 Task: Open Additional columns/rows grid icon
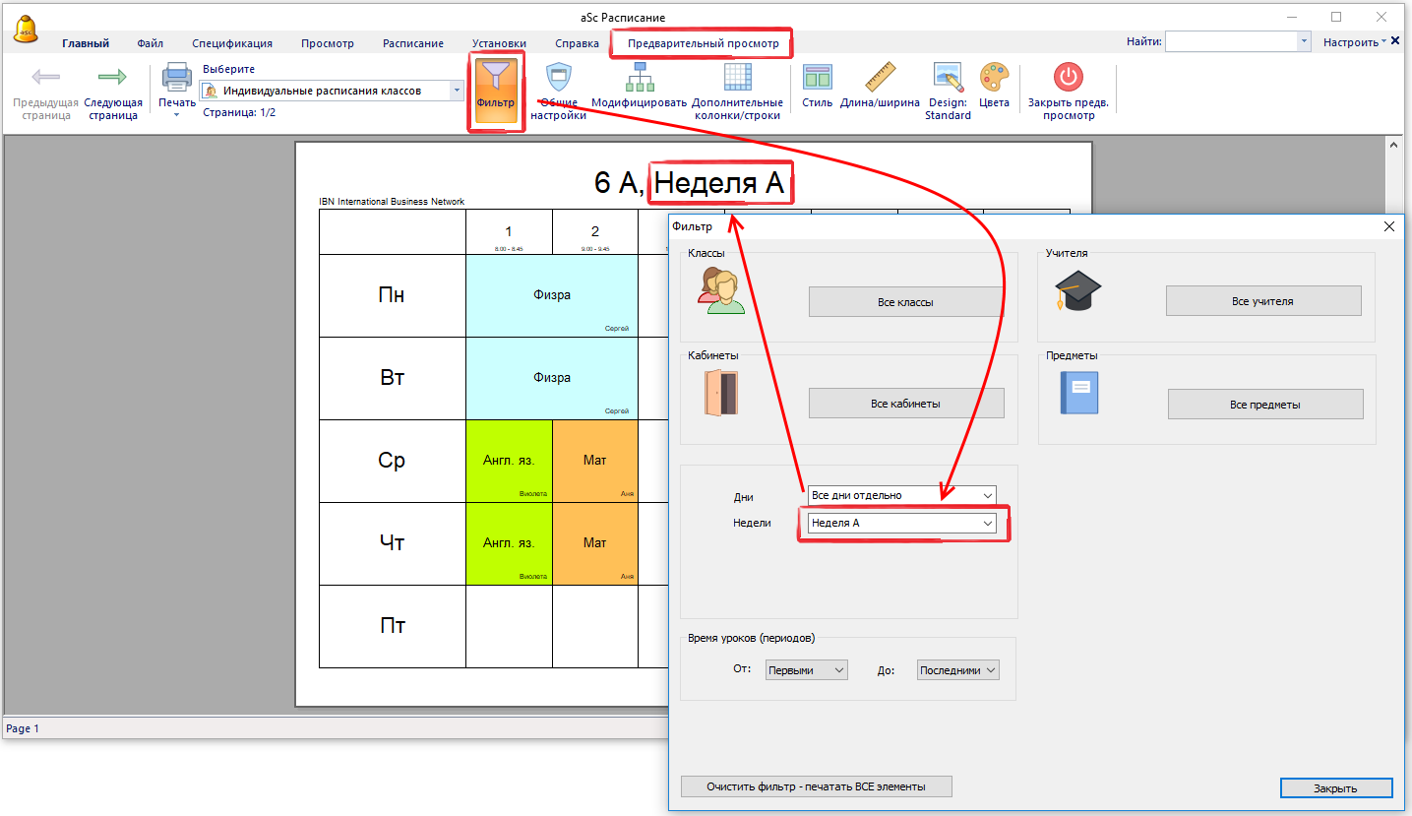coord(737,79)
